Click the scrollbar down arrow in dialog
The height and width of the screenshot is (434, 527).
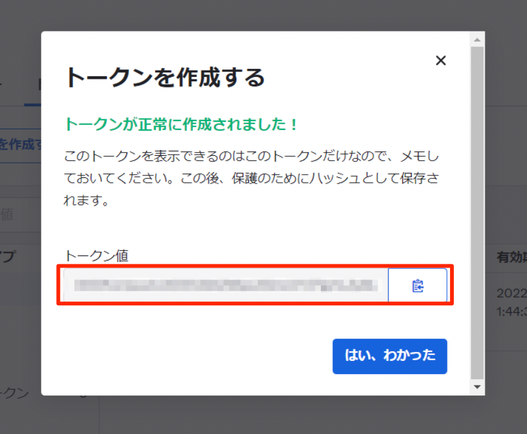(x=477, y=387)
